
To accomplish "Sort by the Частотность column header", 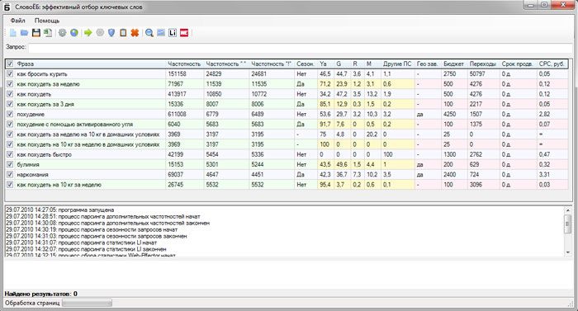I will click(184, 64).
